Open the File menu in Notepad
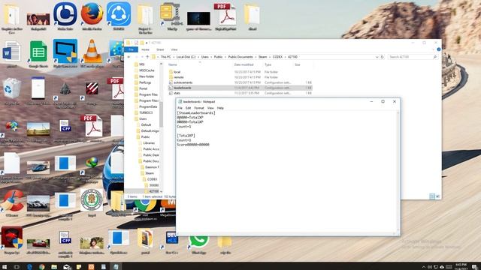481x270 pixels. [x=180, y=108]
